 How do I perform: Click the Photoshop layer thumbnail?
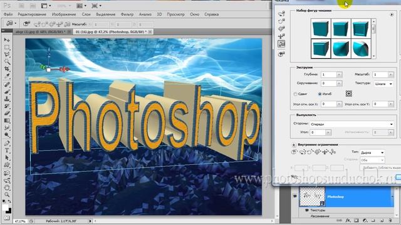coord(312,197)
